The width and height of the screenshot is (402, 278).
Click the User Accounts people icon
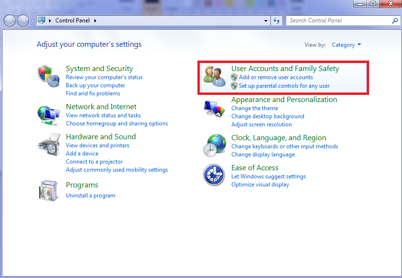[x=214, y=76]
